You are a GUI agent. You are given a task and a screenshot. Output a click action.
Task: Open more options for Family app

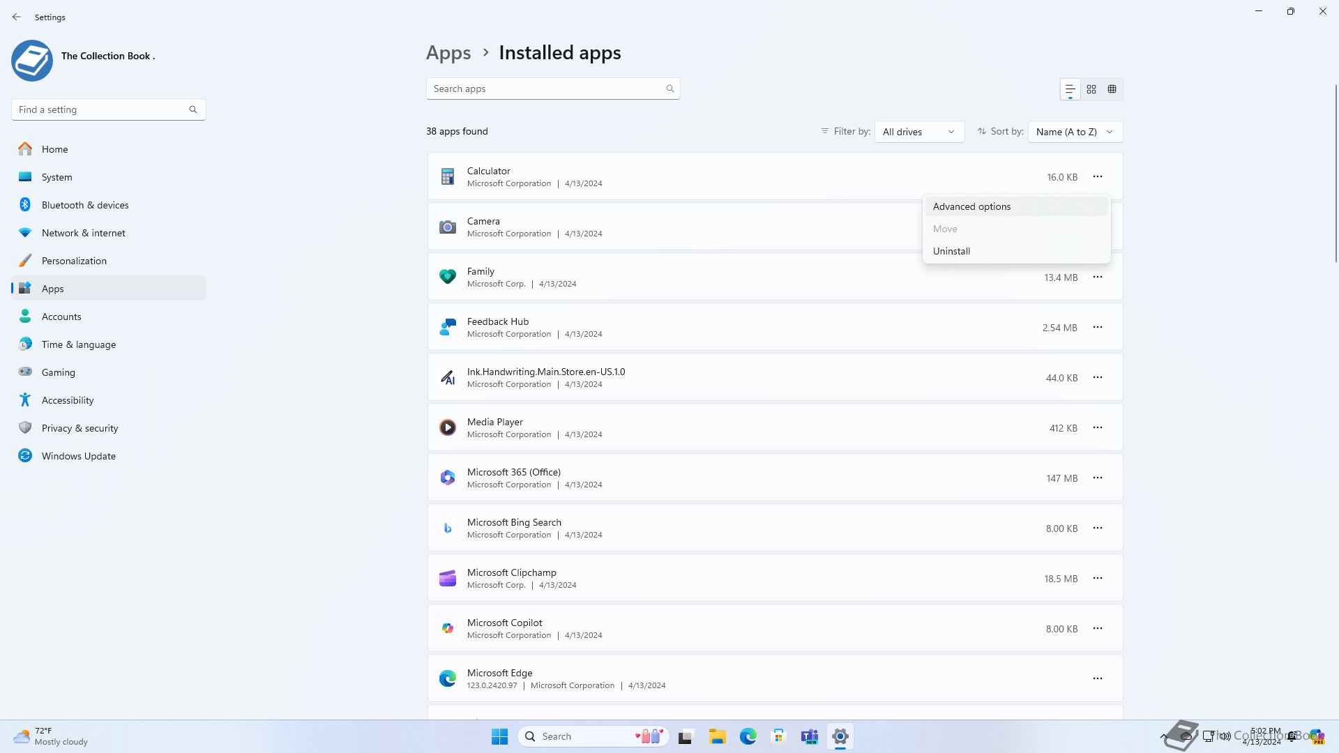click(1097, 277)
